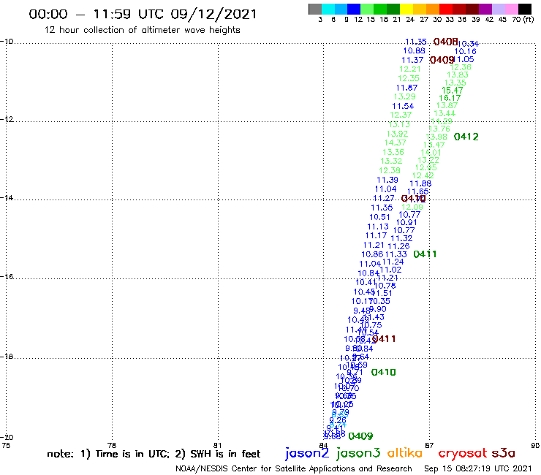Click the -18 latitude axis label

(x=7, y=357)
